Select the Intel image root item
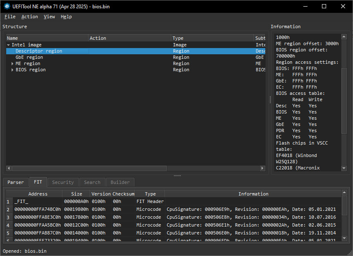The image size is (353, 256). click(x=26, y=45)
